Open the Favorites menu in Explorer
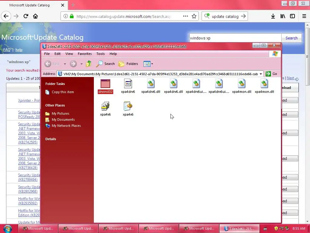 (85, 54)
